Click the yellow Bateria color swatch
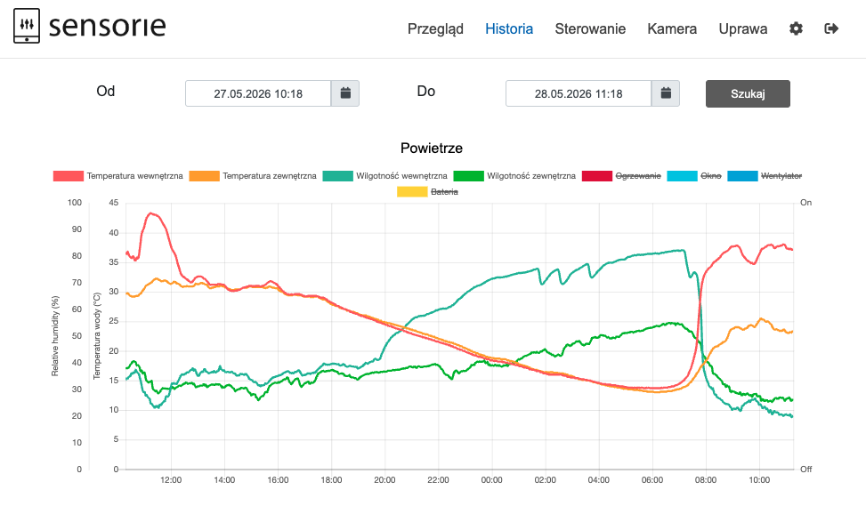Screen dimensions: 866x514 (x=412, y=192)
